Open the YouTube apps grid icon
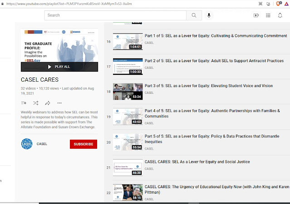The image size is (290, 204). coord(268,15)
